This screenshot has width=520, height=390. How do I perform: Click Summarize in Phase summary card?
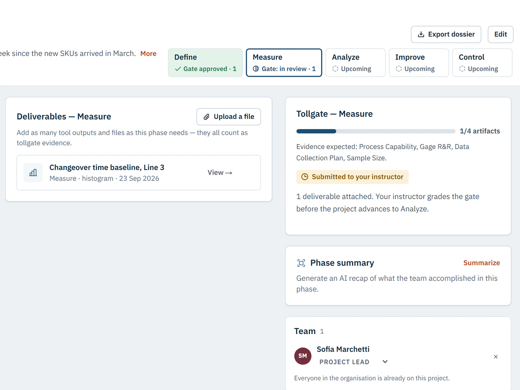tap(482, 263)
